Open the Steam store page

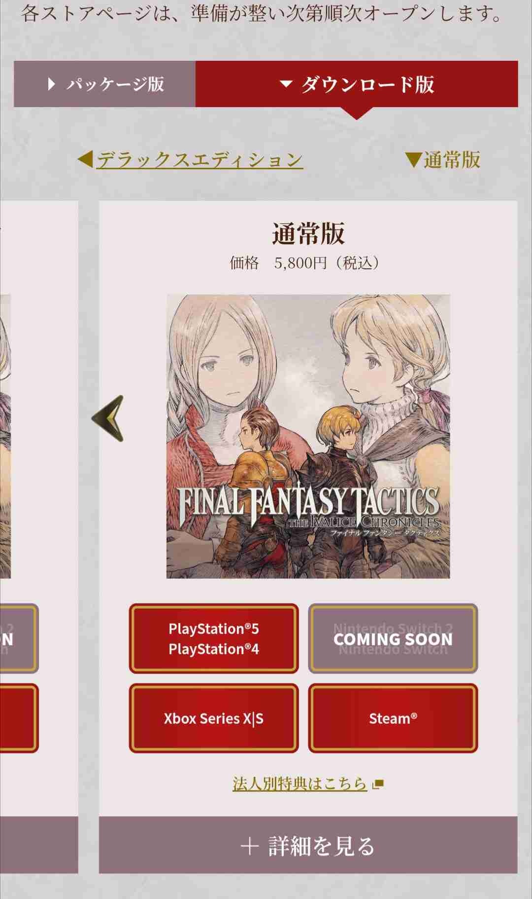tap(393, 718)
